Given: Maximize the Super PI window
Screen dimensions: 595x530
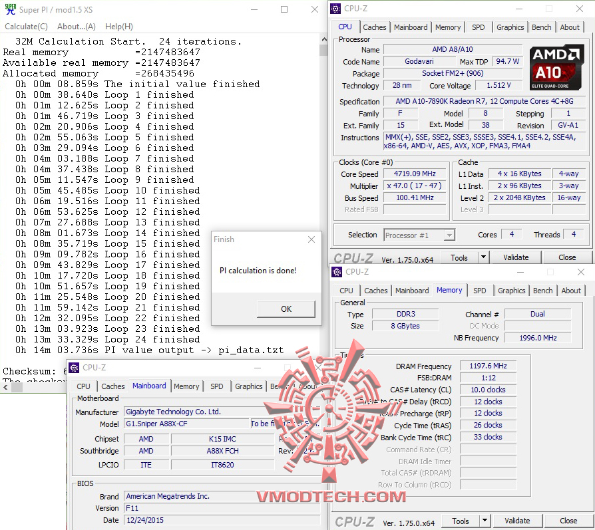Looking at the screenshot, I should 284,9.
